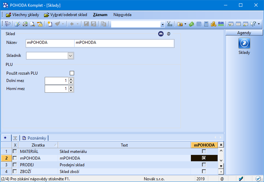Click the printer icon in toolbar
The height and width of the screenshot is (182, 264).
point(25,24)
